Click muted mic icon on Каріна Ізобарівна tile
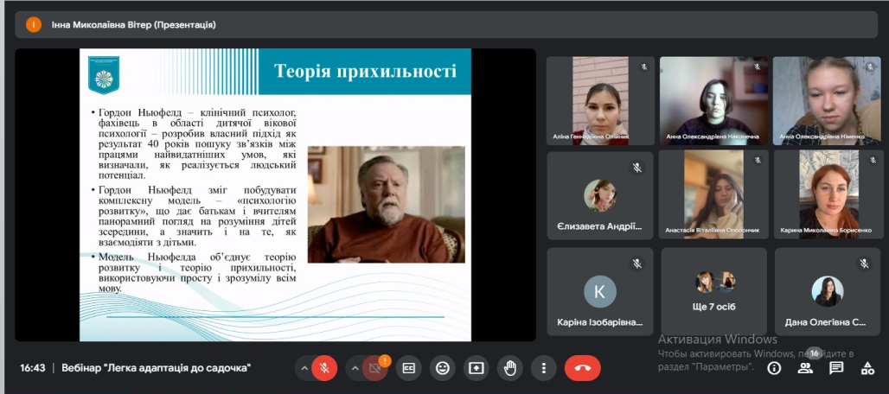The height and width of the screenshot is (394, 889). point(637,264)
